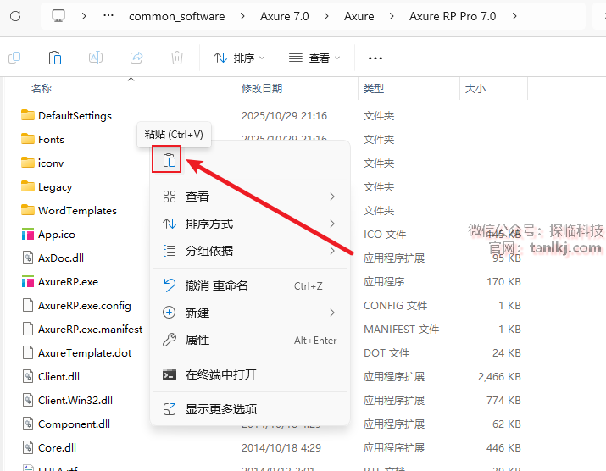Screen dimensions: 606x471
Task: Select the Client.dll file
Action: 58,377
